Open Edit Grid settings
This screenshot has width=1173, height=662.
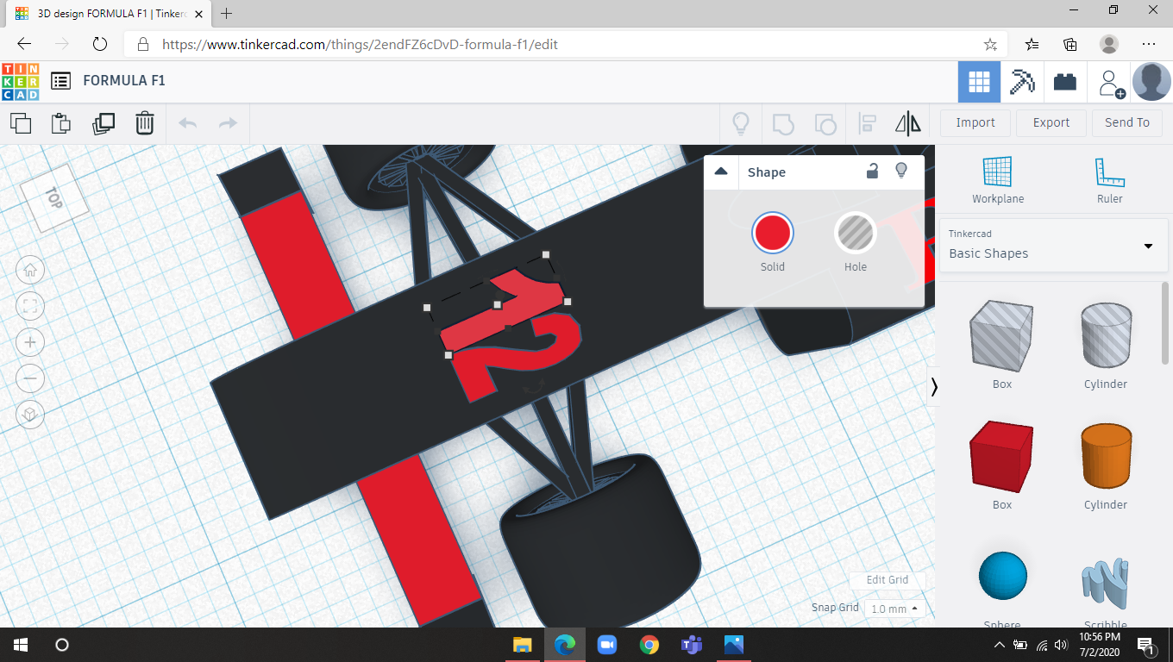888,580
